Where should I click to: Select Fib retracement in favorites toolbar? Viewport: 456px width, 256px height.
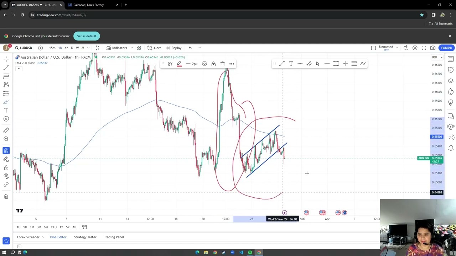point(354,64)
